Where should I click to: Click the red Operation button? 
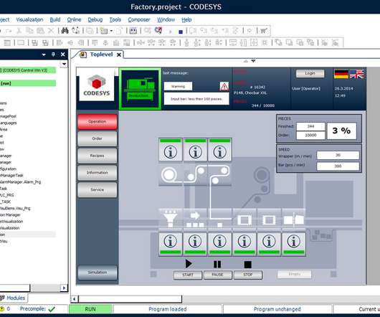98,122
